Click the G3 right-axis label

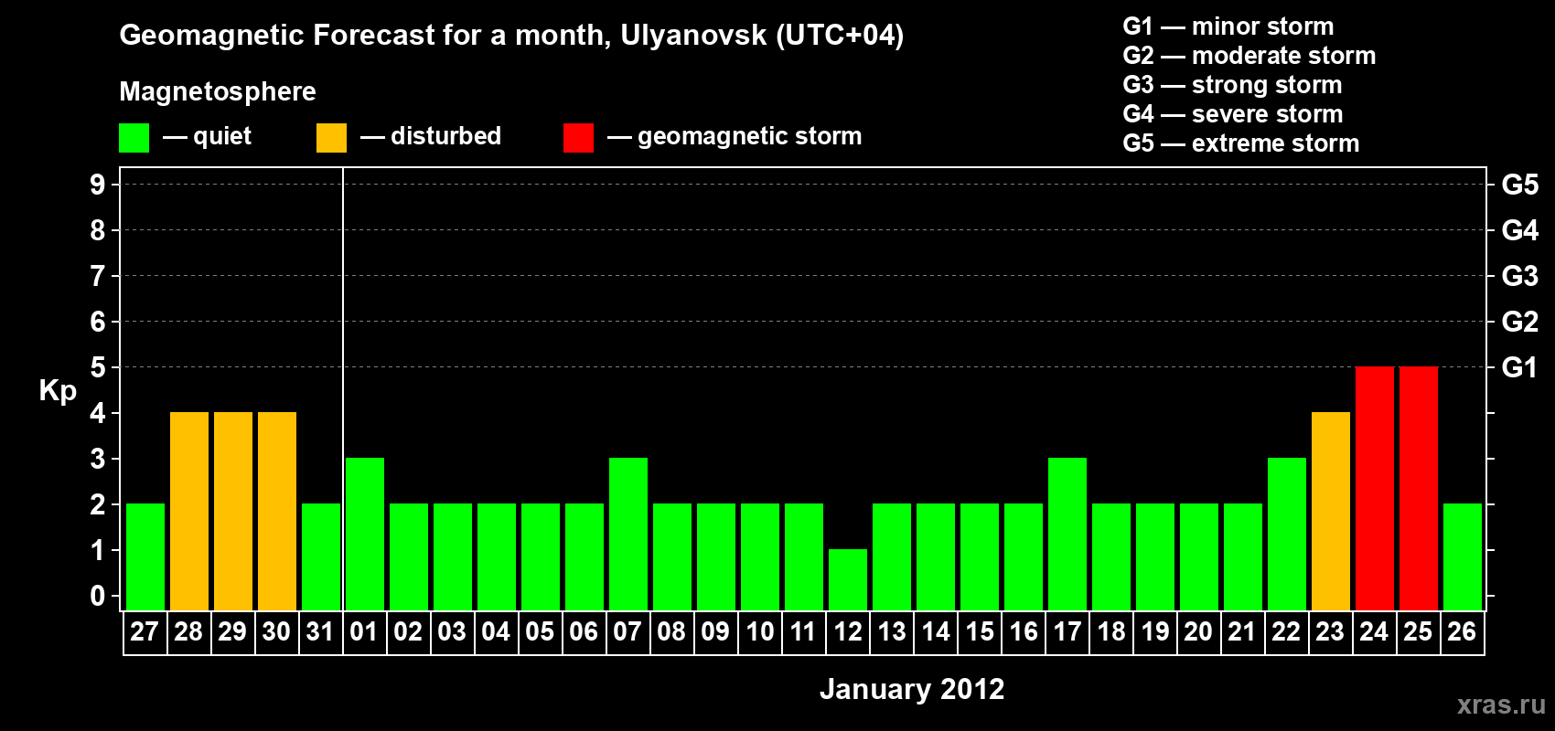[1520, 276]
